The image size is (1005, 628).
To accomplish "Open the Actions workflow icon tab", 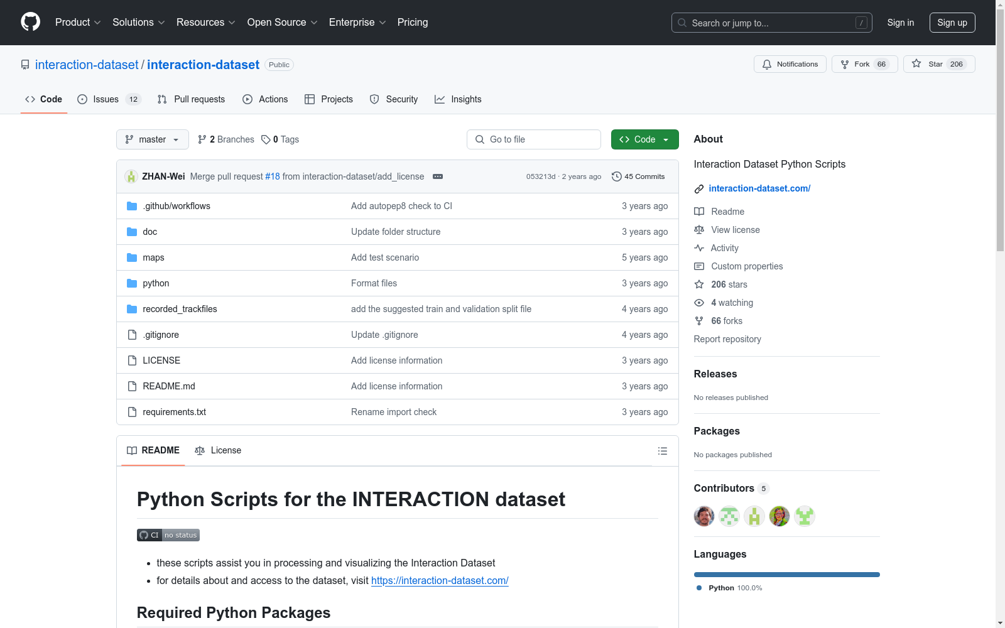I will click(x=249, y=99).
